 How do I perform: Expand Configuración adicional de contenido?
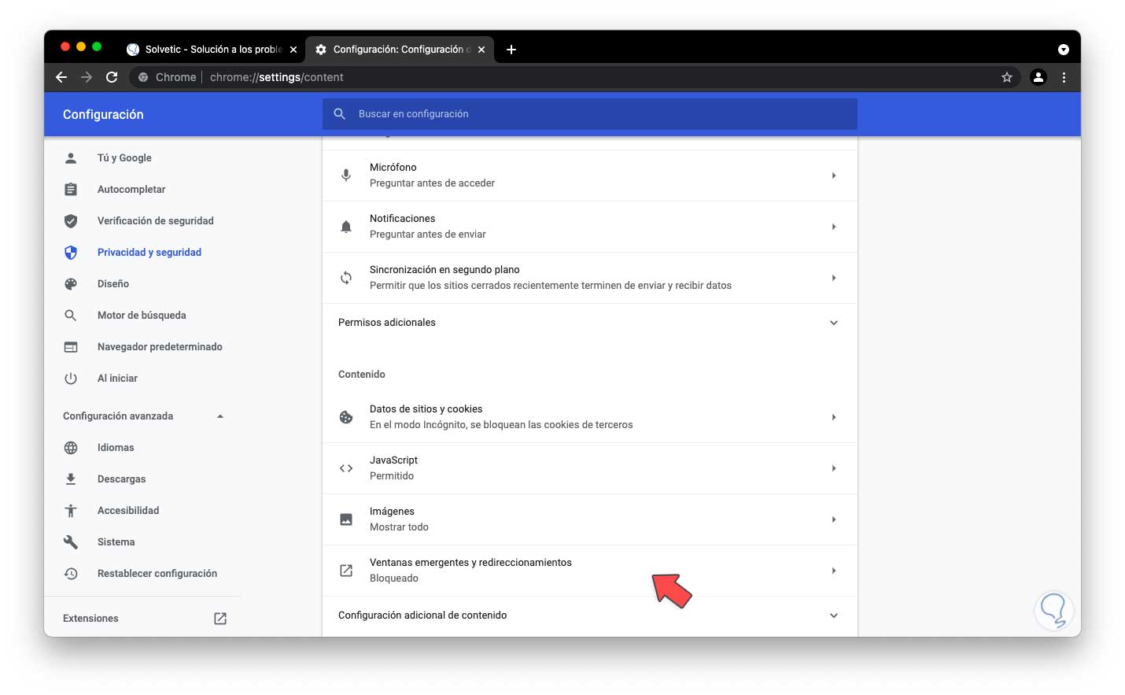(x=833, y=616)
